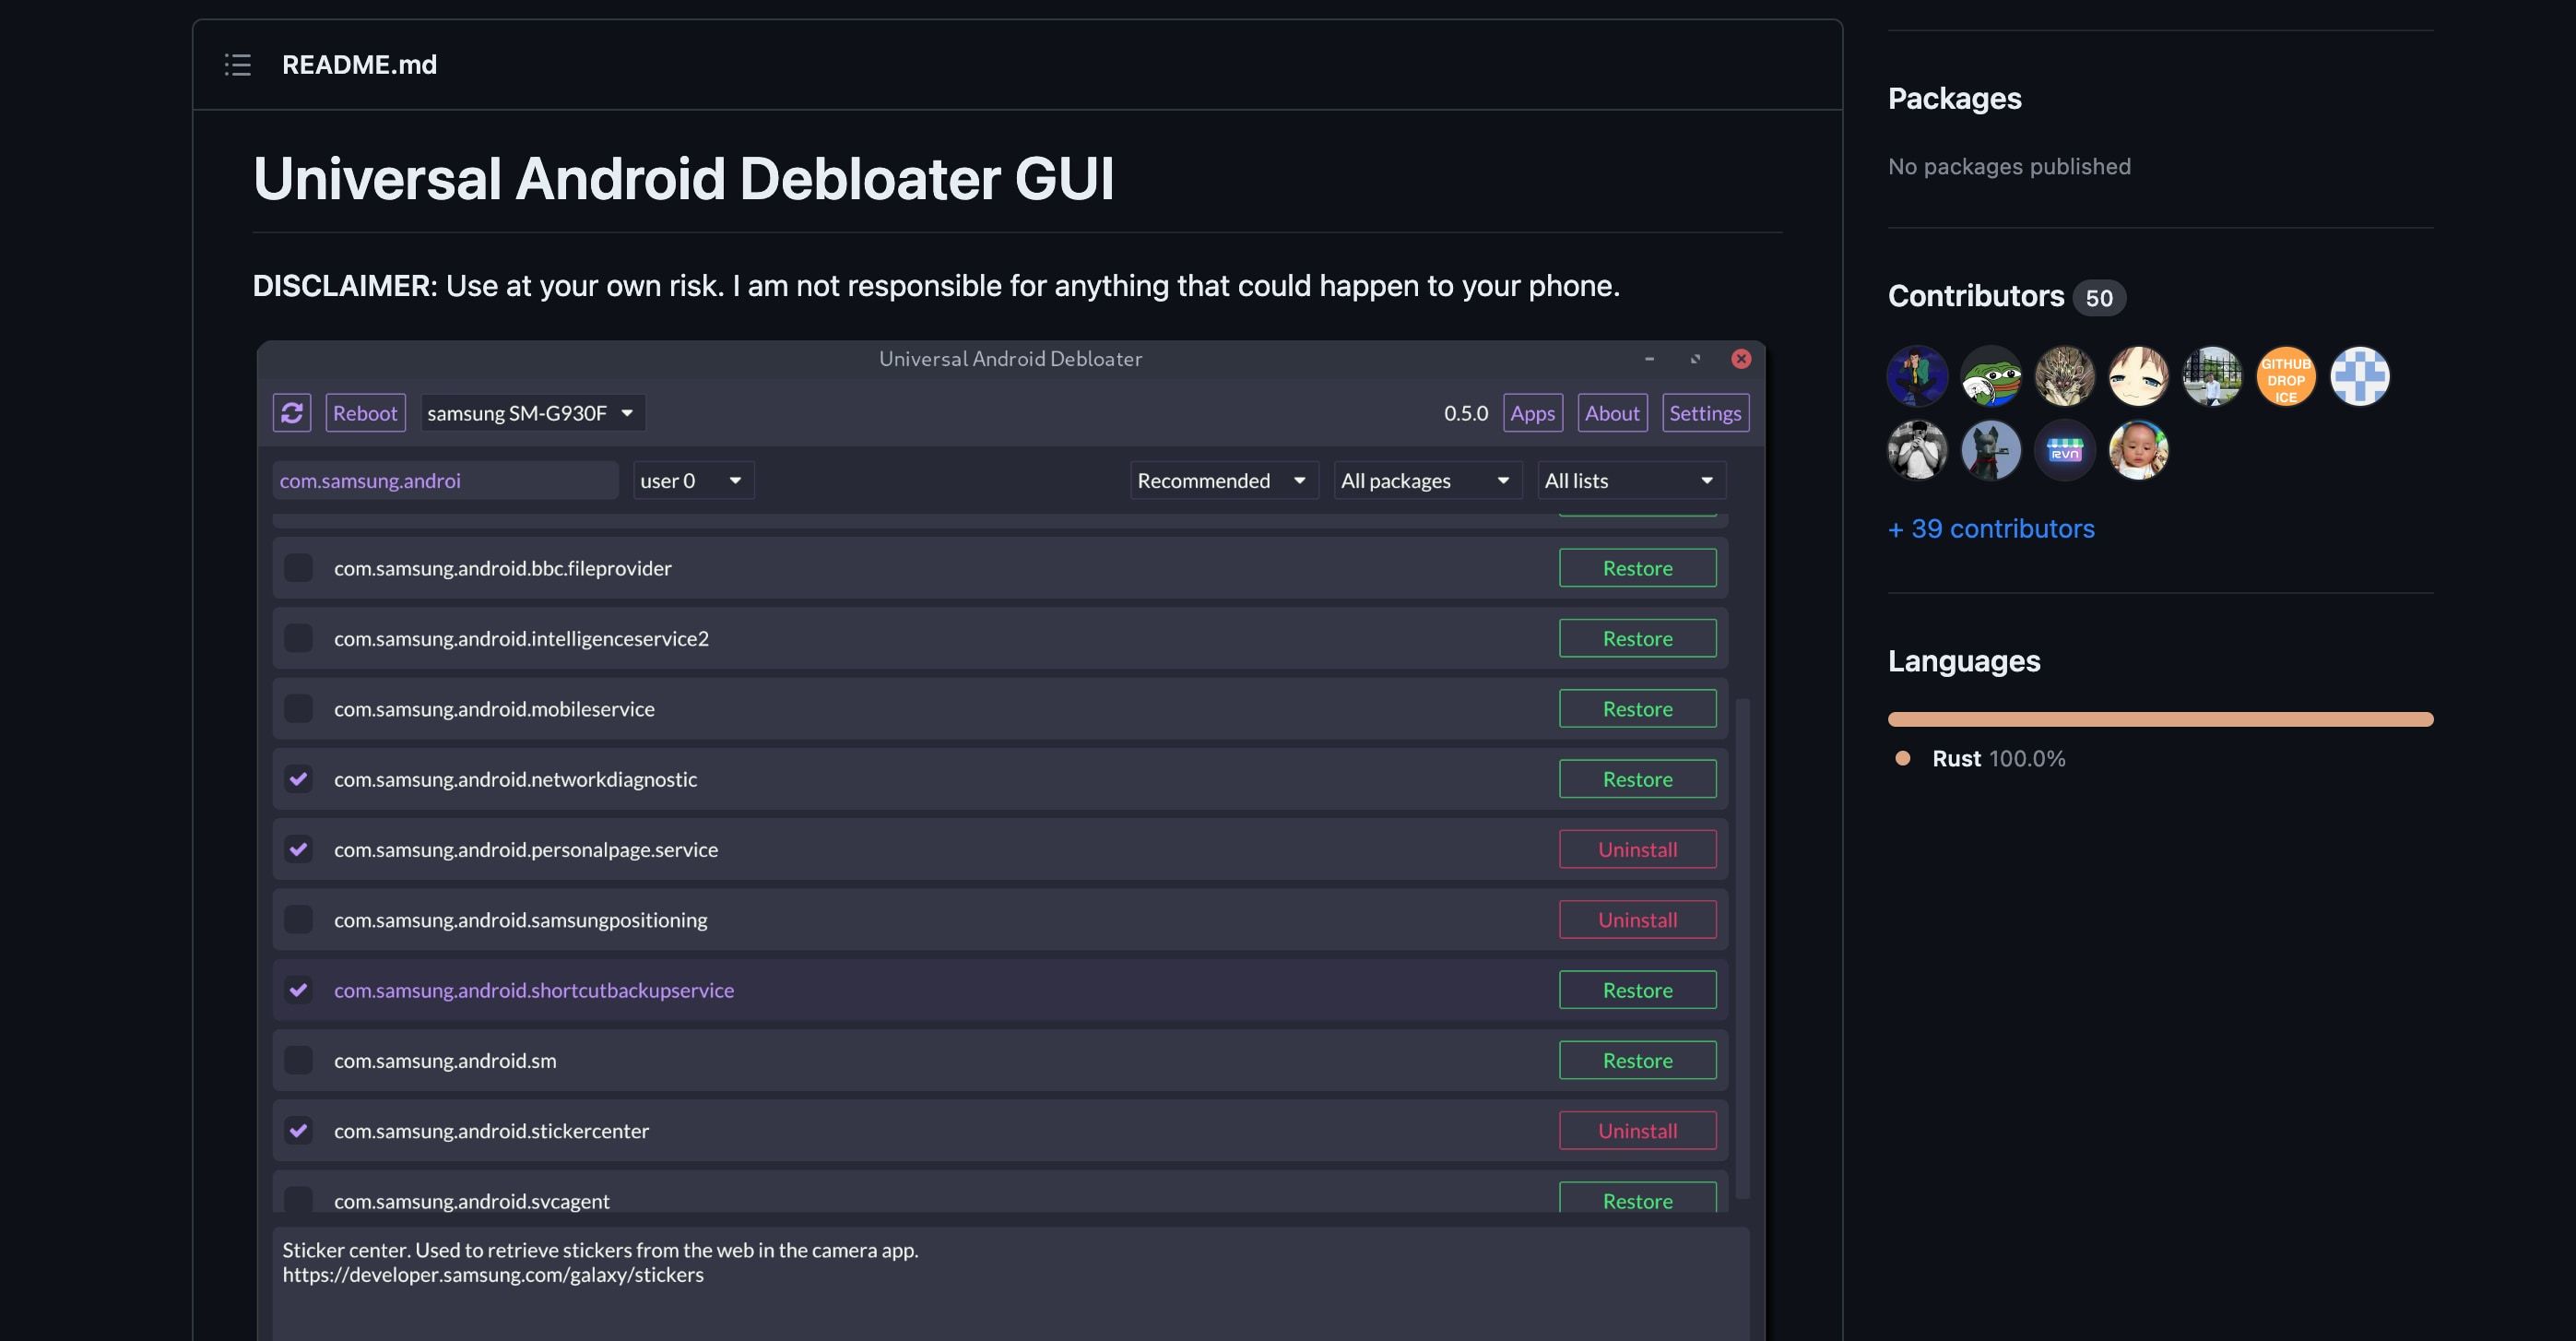
Task: Open the About section of the debloater
Action: (x=1611, y=412)
